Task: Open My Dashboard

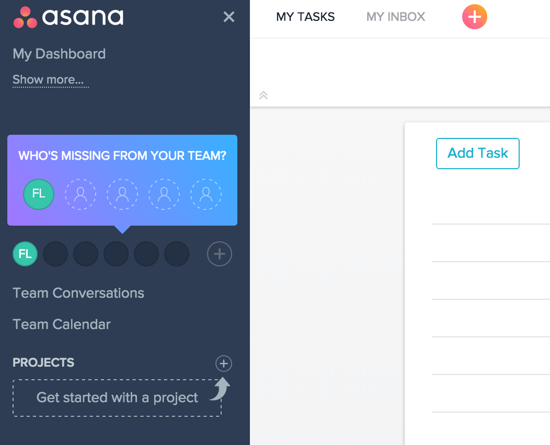Action: pyautogui.click(x=59, y=54)
